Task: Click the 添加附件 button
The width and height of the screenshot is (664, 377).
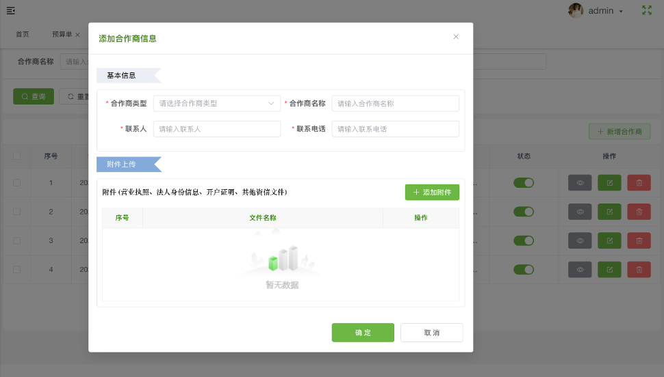Action: coord(432,193)
